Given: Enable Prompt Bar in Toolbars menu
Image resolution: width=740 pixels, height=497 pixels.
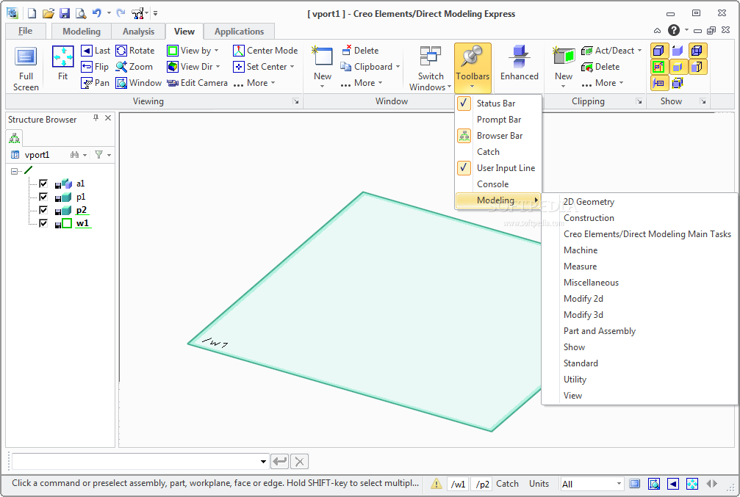Looking at the screenshot, I should (498, 120).
